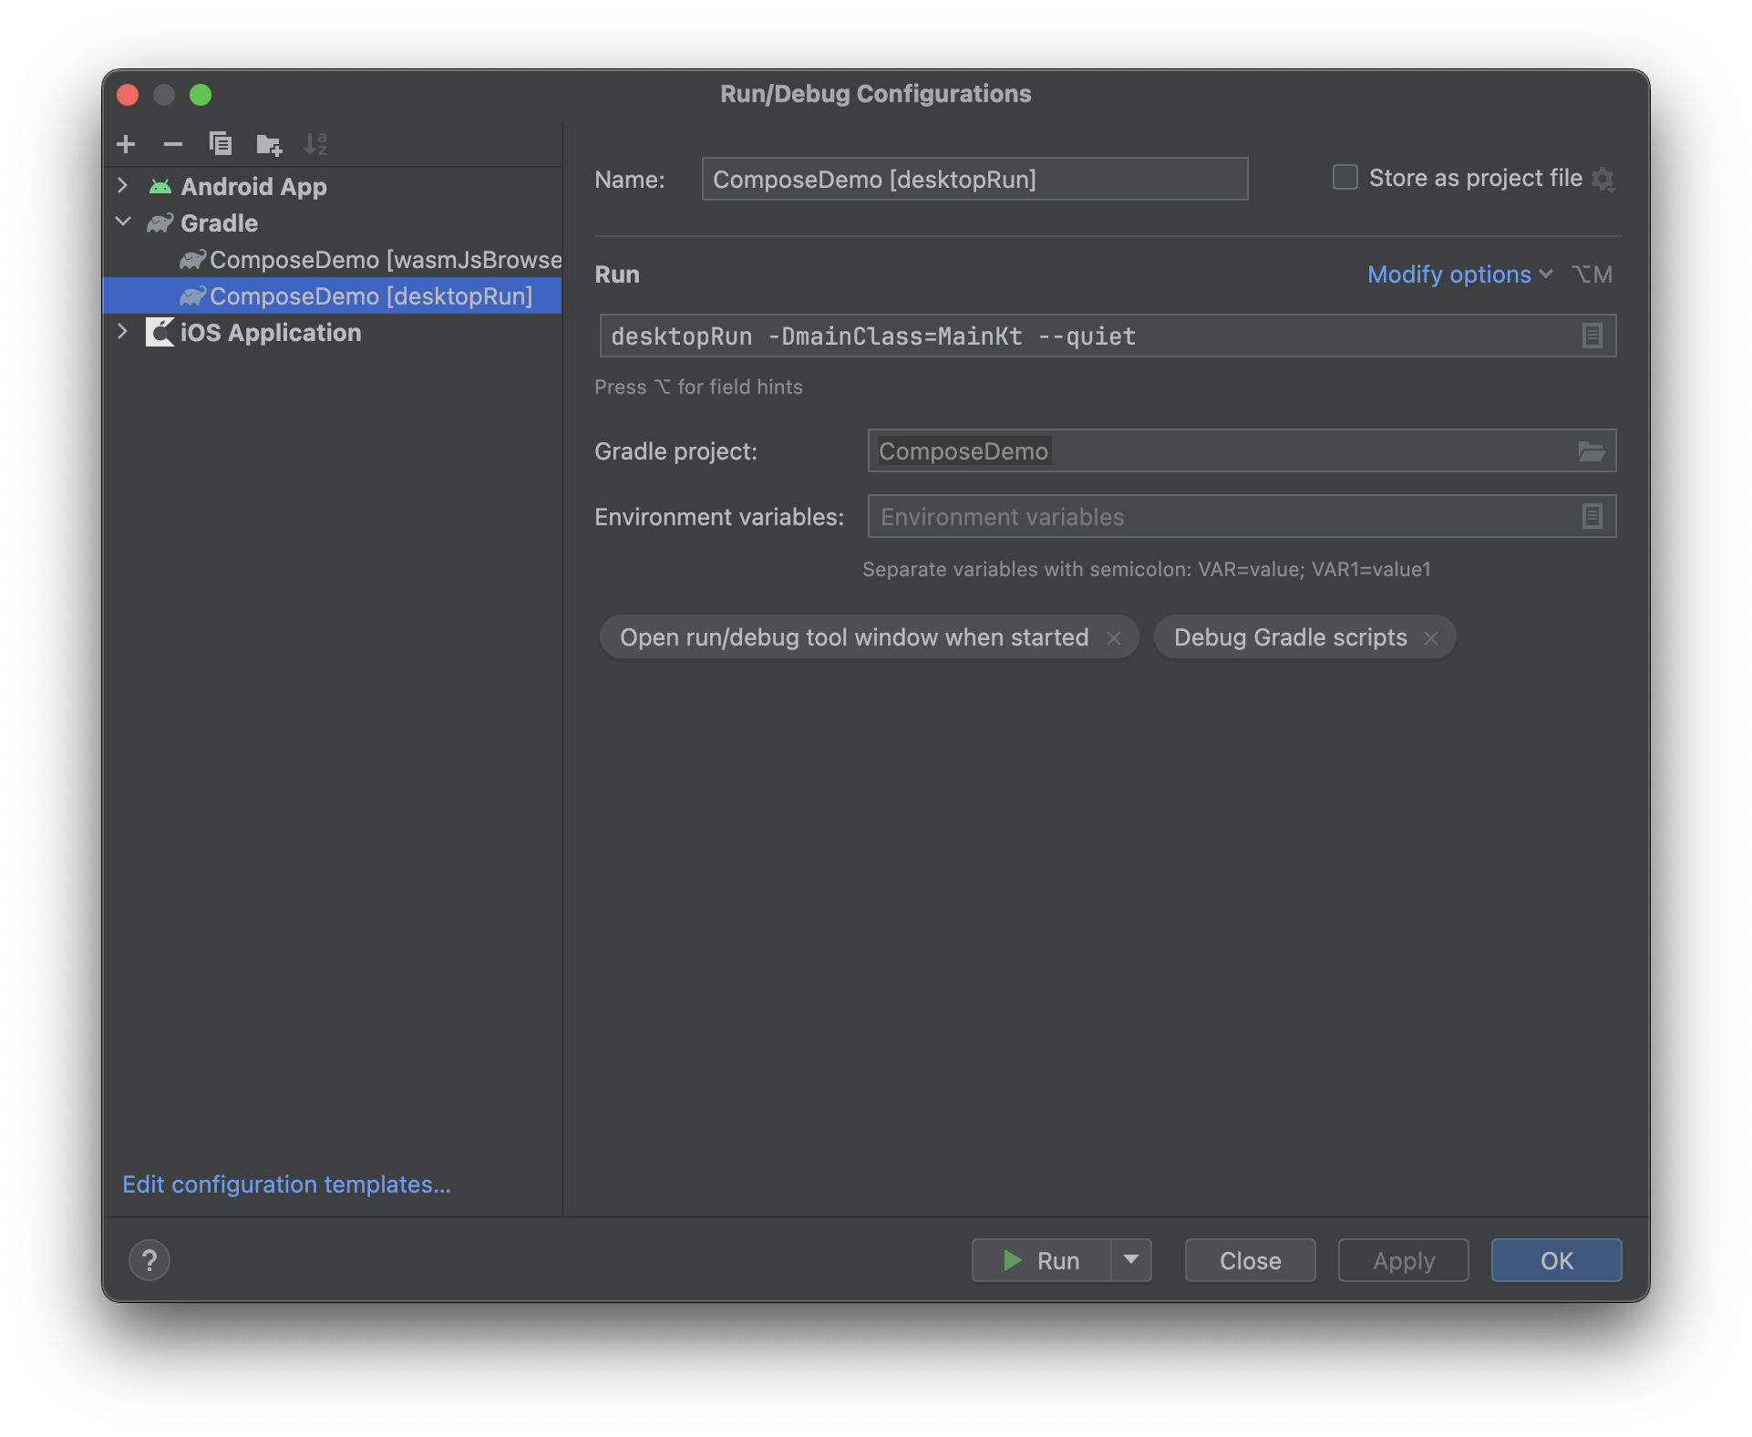The width and height of the screenshot is (1752, 1437).
Task: Click Edit configuration templates link
Action: [286, 1184]
